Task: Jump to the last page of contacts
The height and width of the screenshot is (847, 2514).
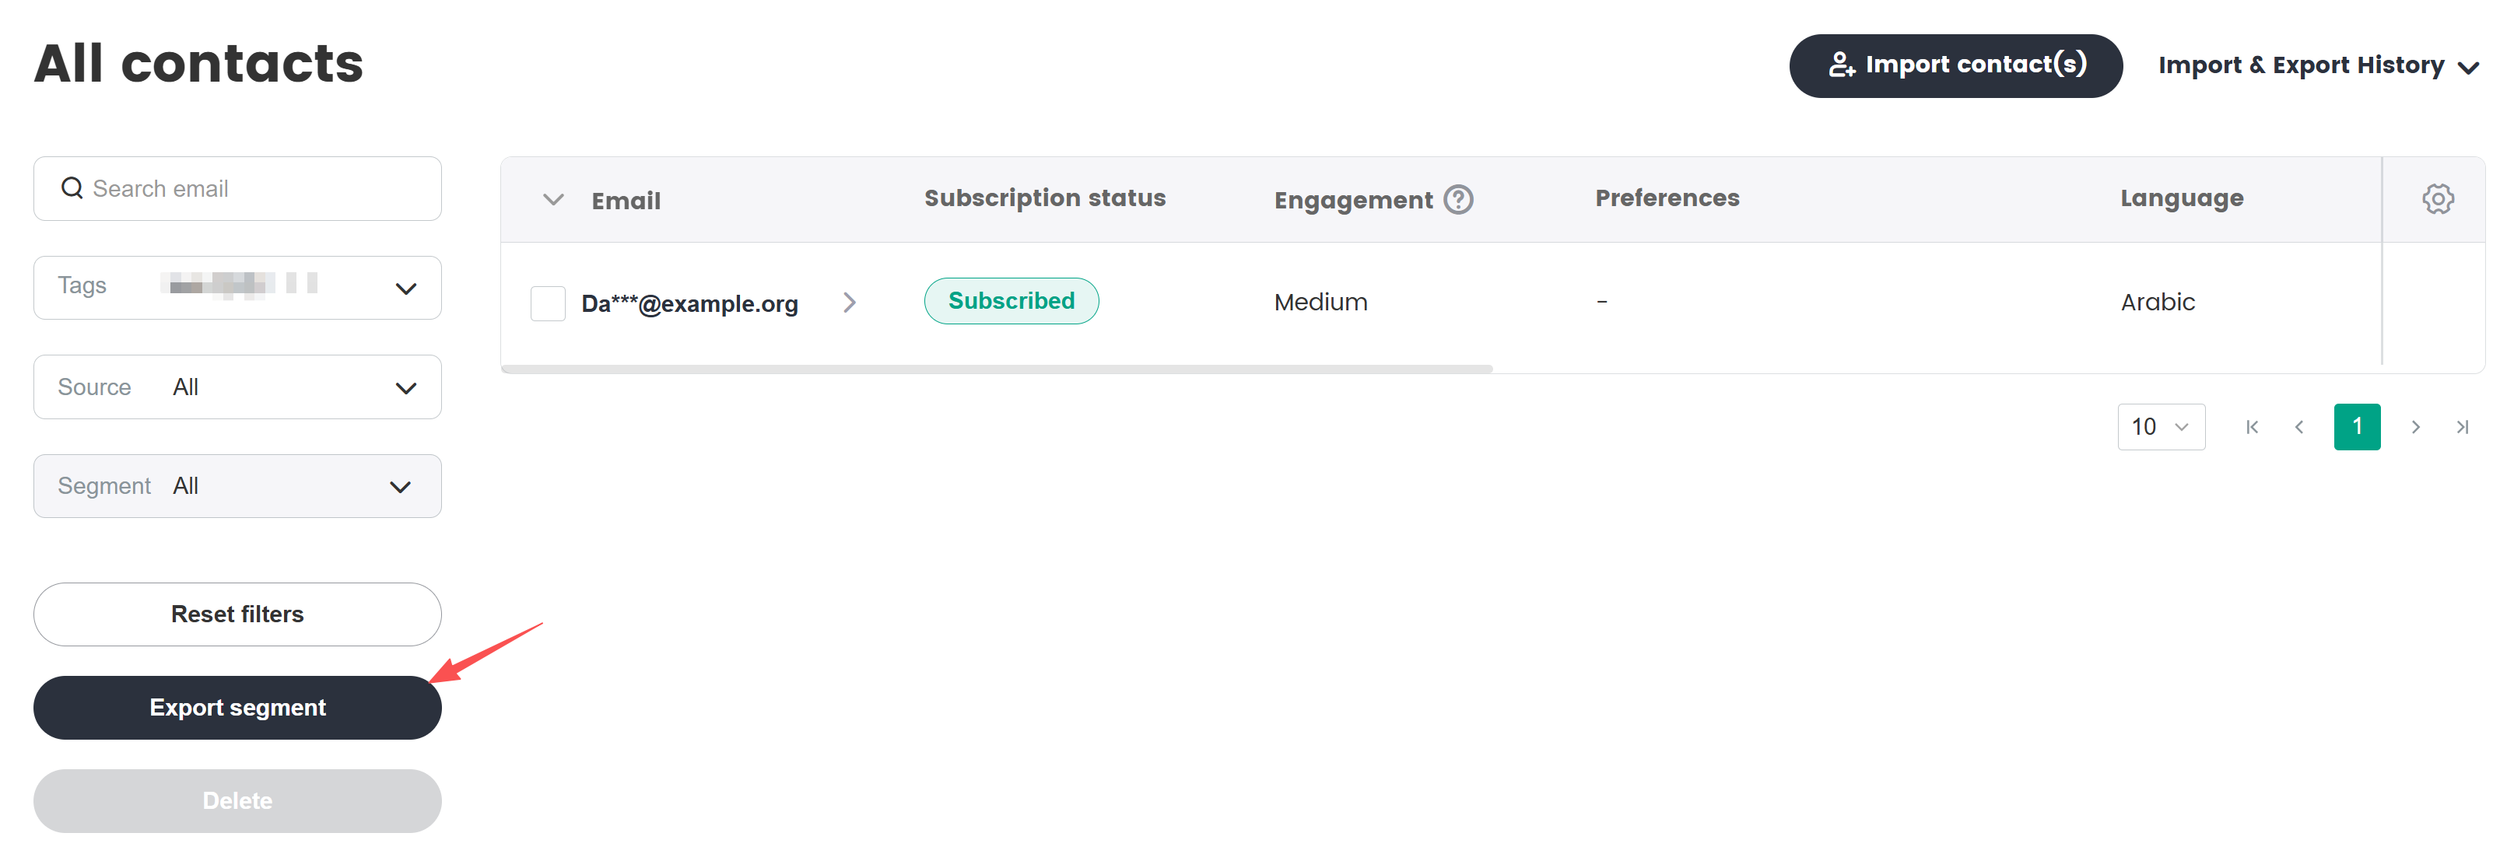Action: (2463, 426)
